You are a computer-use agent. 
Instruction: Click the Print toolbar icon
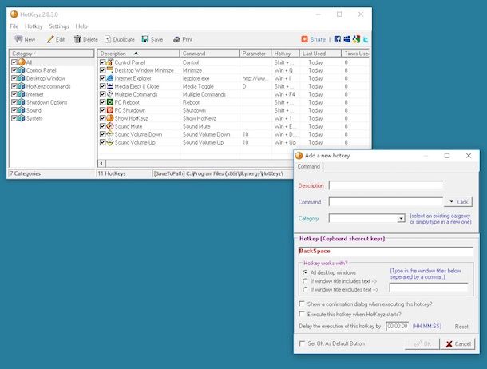click(176, 39)
